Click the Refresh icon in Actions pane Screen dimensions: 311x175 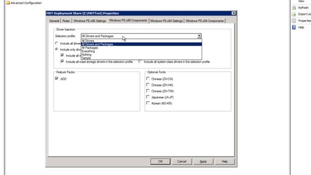294,8
